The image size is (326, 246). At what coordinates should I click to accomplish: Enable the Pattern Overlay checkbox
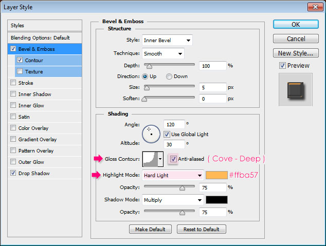[x=13, y=150]
